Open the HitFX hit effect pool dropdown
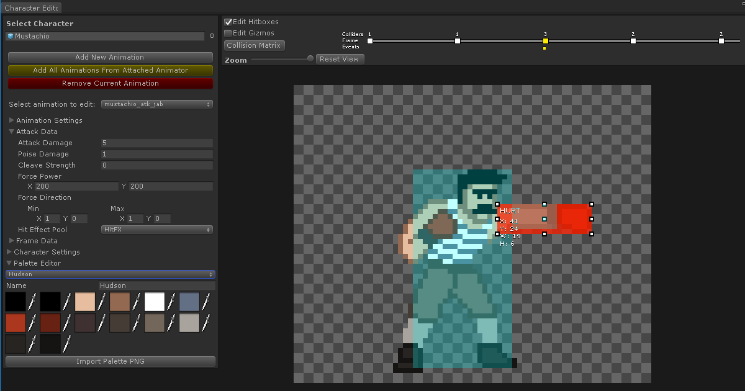This screenshot has width=745, height=391. (x=157, y=229)
